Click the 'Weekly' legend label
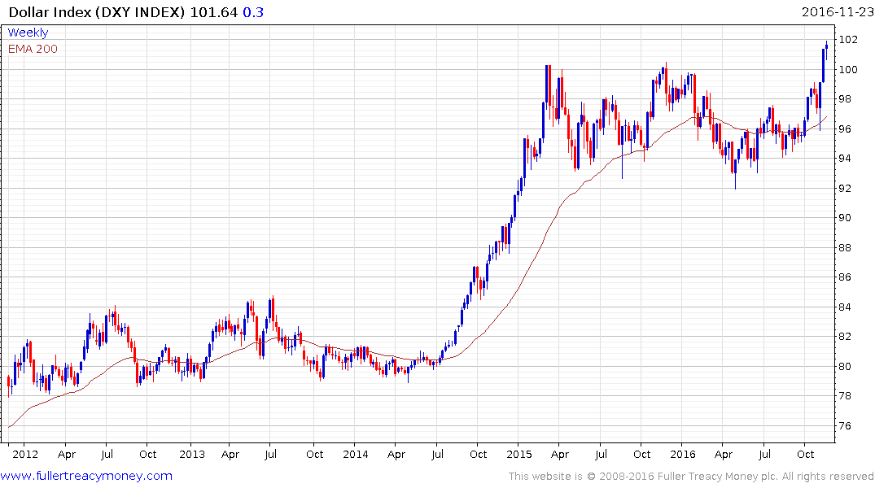 (x=28, y=33)
